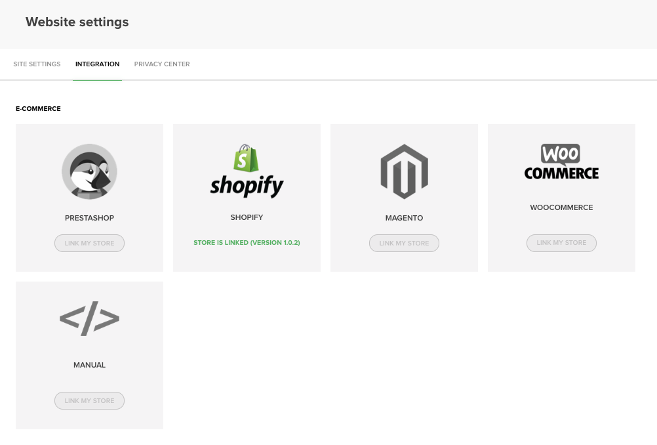Click the WOOCOMMERCE card label
The width and height of the screenshot is (657, 445).
pos(561,207)
